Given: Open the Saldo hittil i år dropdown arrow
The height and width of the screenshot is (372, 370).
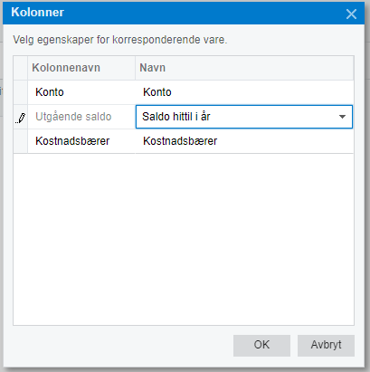Looking at the screenshot, I should coord(342,117).
